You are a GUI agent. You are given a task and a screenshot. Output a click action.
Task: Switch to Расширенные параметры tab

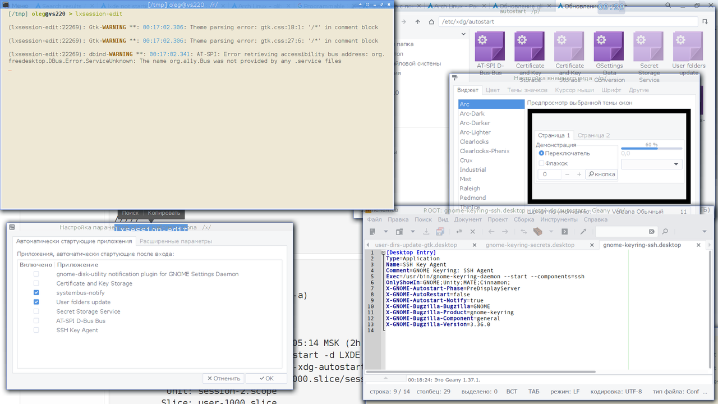pos(176,241)
